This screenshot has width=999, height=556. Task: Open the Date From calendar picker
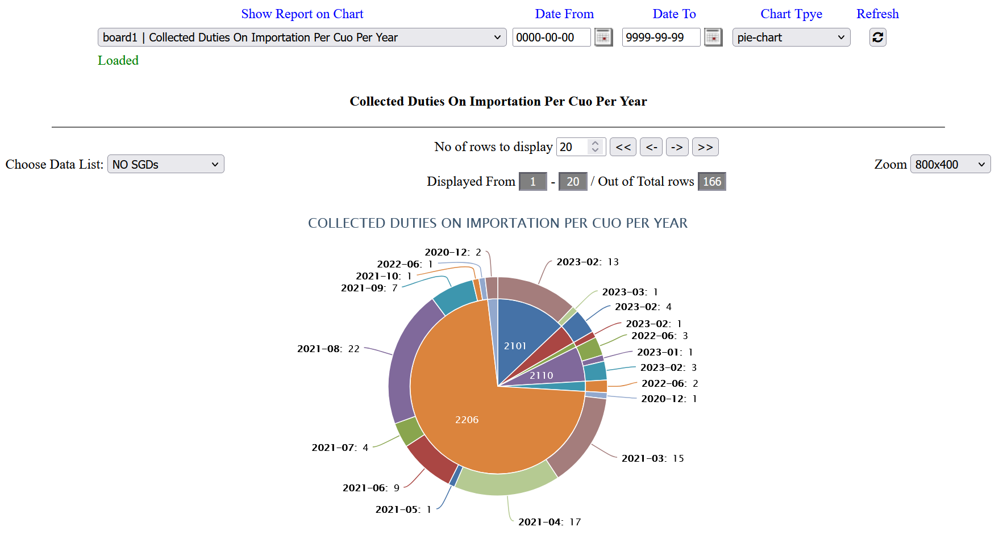click(603, 37)
